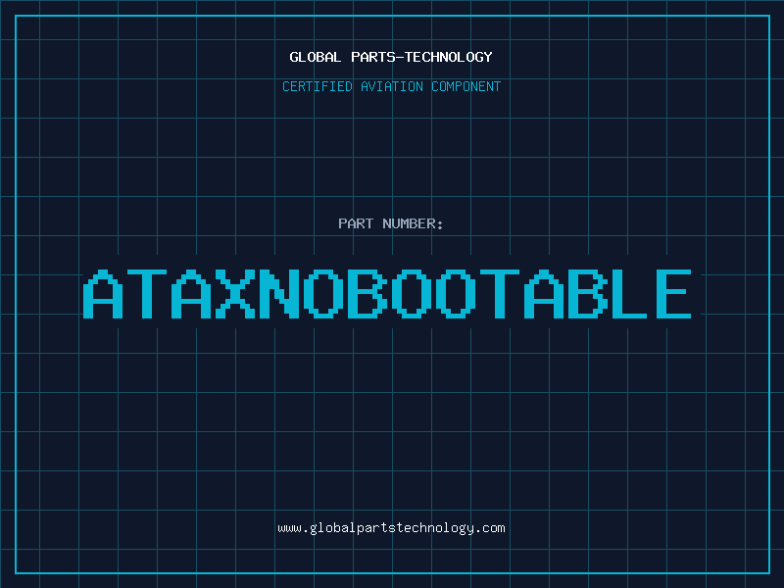Viewport: 784px width, 588px height.
Task: Click the first letter A of part number
Action: click(x=102, y=294)
